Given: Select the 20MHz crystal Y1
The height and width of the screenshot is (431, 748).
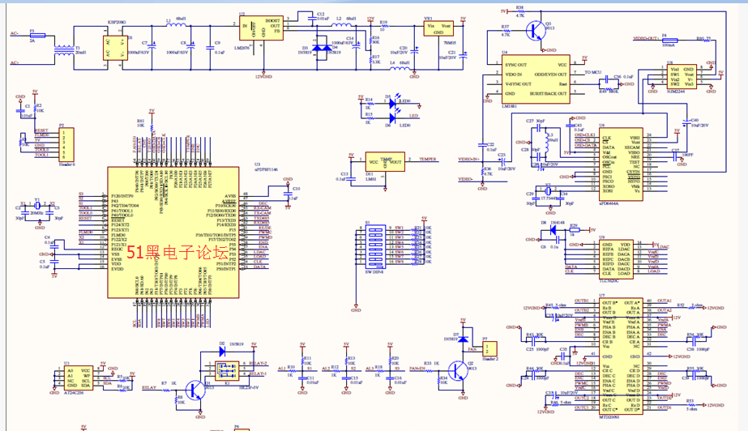Looking at the screenshot, I should [37, 206].
